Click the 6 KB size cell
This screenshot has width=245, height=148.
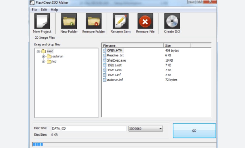coord(168,55)
